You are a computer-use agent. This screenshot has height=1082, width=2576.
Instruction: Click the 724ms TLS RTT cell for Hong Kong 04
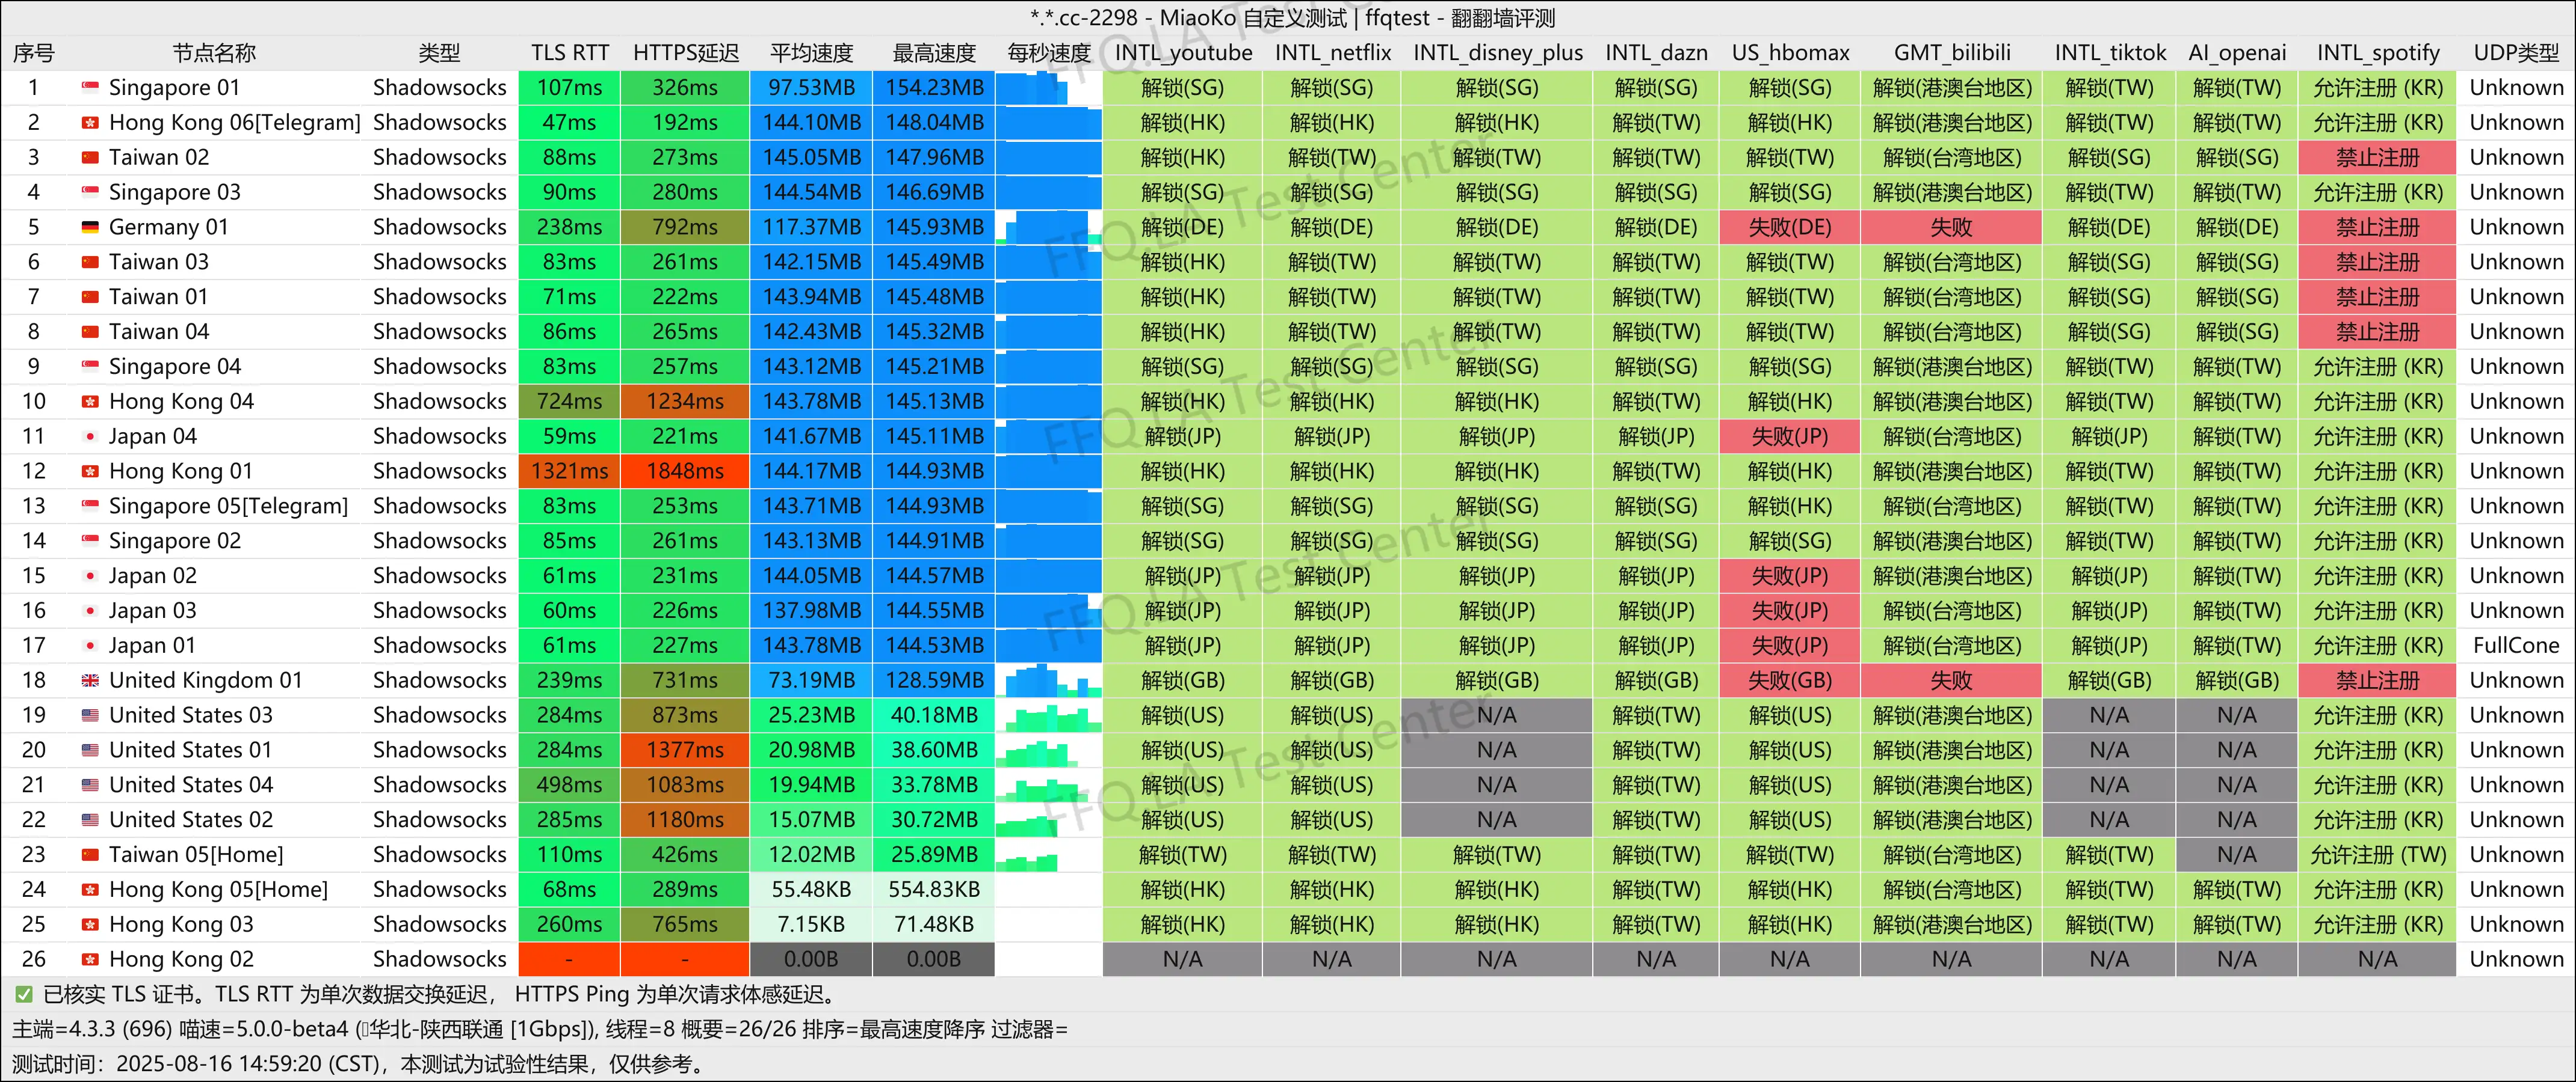pyautogui.click(x=569, y=402)
